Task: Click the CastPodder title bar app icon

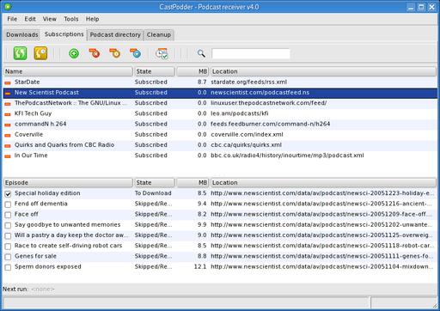Action: [x=8, y=7]
